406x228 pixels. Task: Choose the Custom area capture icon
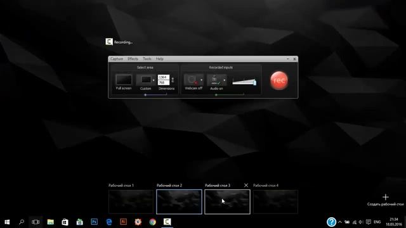(146, 80)
